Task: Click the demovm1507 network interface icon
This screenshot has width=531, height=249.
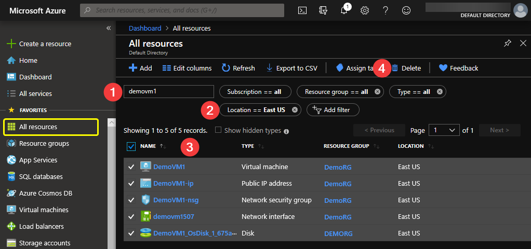Action: tap(145, 216)
